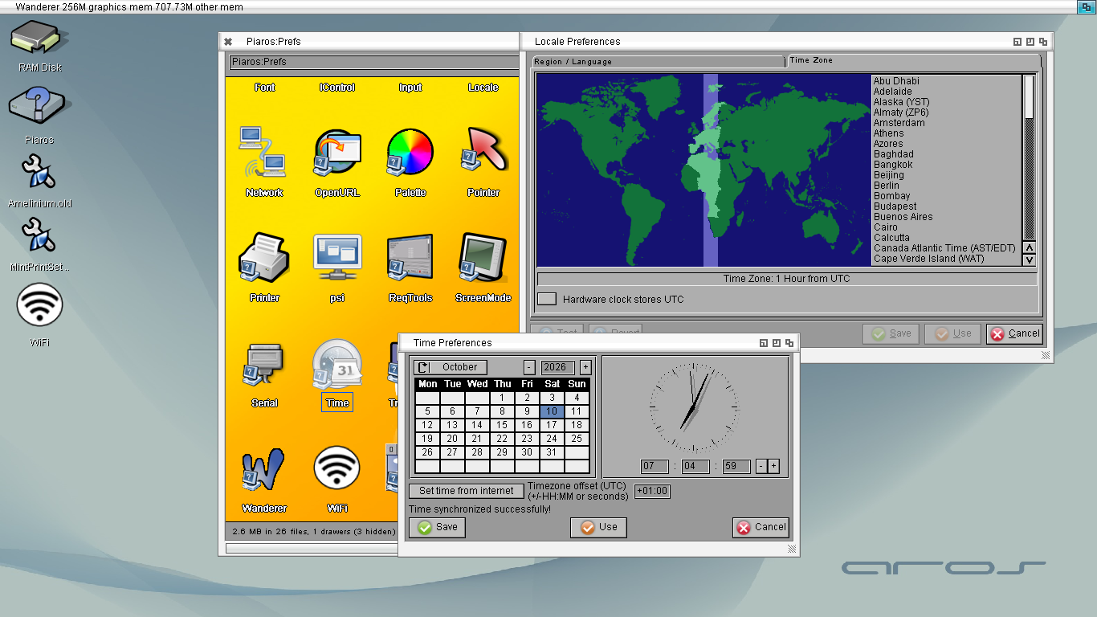The height and width of the screenshot is (617, 1097).
Task: Open the psi preferences icon
Action: 337,257
